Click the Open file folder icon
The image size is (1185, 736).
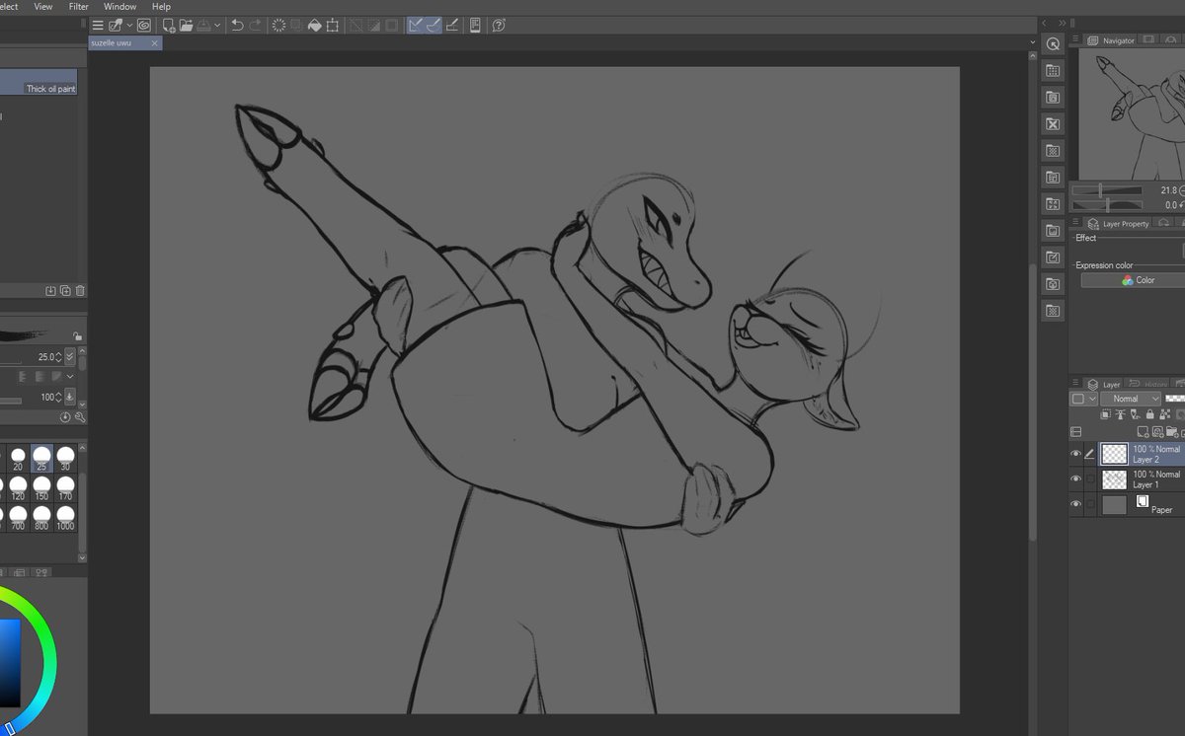[x=186, y=25]
